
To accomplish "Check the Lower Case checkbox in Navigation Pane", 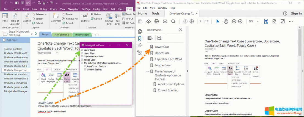I will (82, 50).
